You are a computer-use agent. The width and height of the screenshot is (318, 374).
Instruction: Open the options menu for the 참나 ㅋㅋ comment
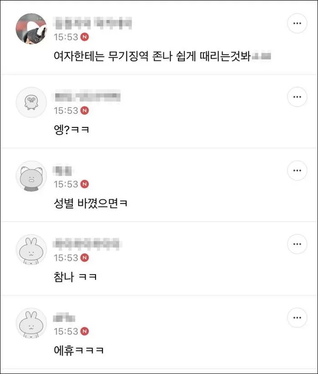coord(297,244)
